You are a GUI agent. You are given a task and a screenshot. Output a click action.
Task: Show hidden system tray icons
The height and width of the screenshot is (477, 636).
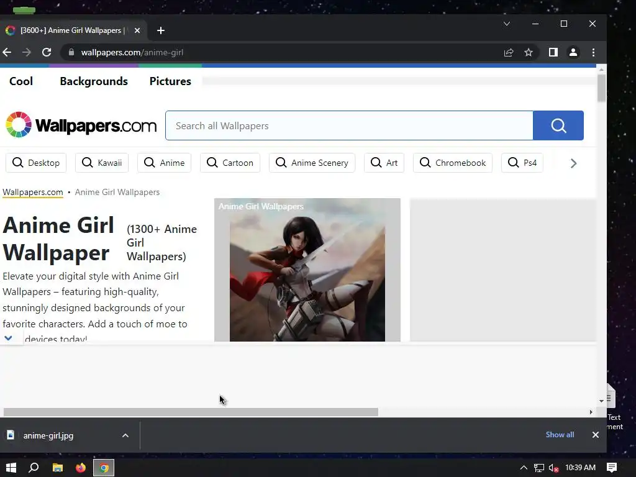pyautogui.click(x=524, y=468)
